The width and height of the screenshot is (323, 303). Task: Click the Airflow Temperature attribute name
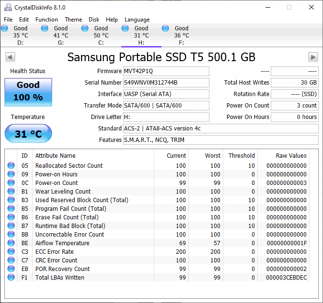pos(62,243)
